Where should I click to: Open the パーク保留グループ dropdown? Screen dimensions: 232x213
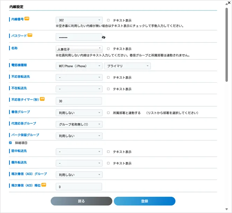pyautogui.click(x=79, y=136)
